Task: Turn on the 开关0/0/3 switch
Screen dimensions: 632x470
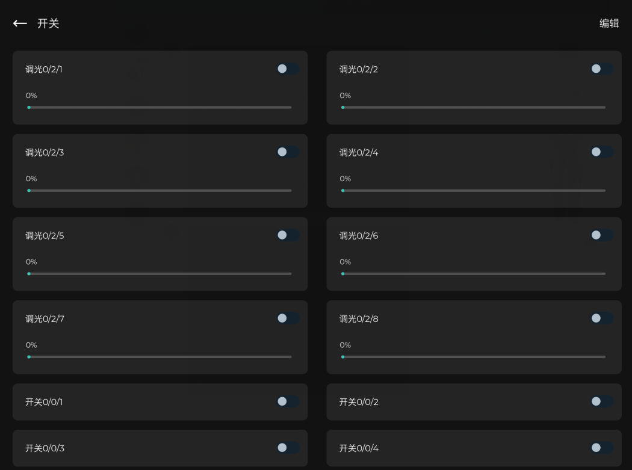Action: [x=288, y=448]
